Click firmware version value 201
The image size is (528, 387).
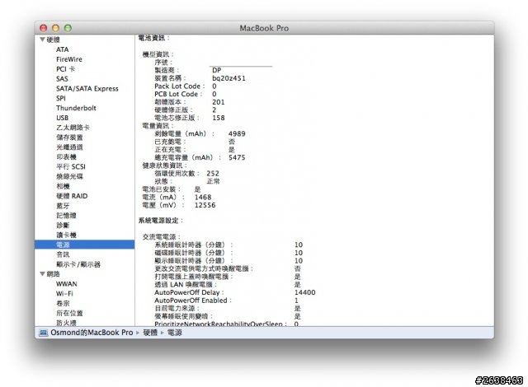tap(218, 102)
